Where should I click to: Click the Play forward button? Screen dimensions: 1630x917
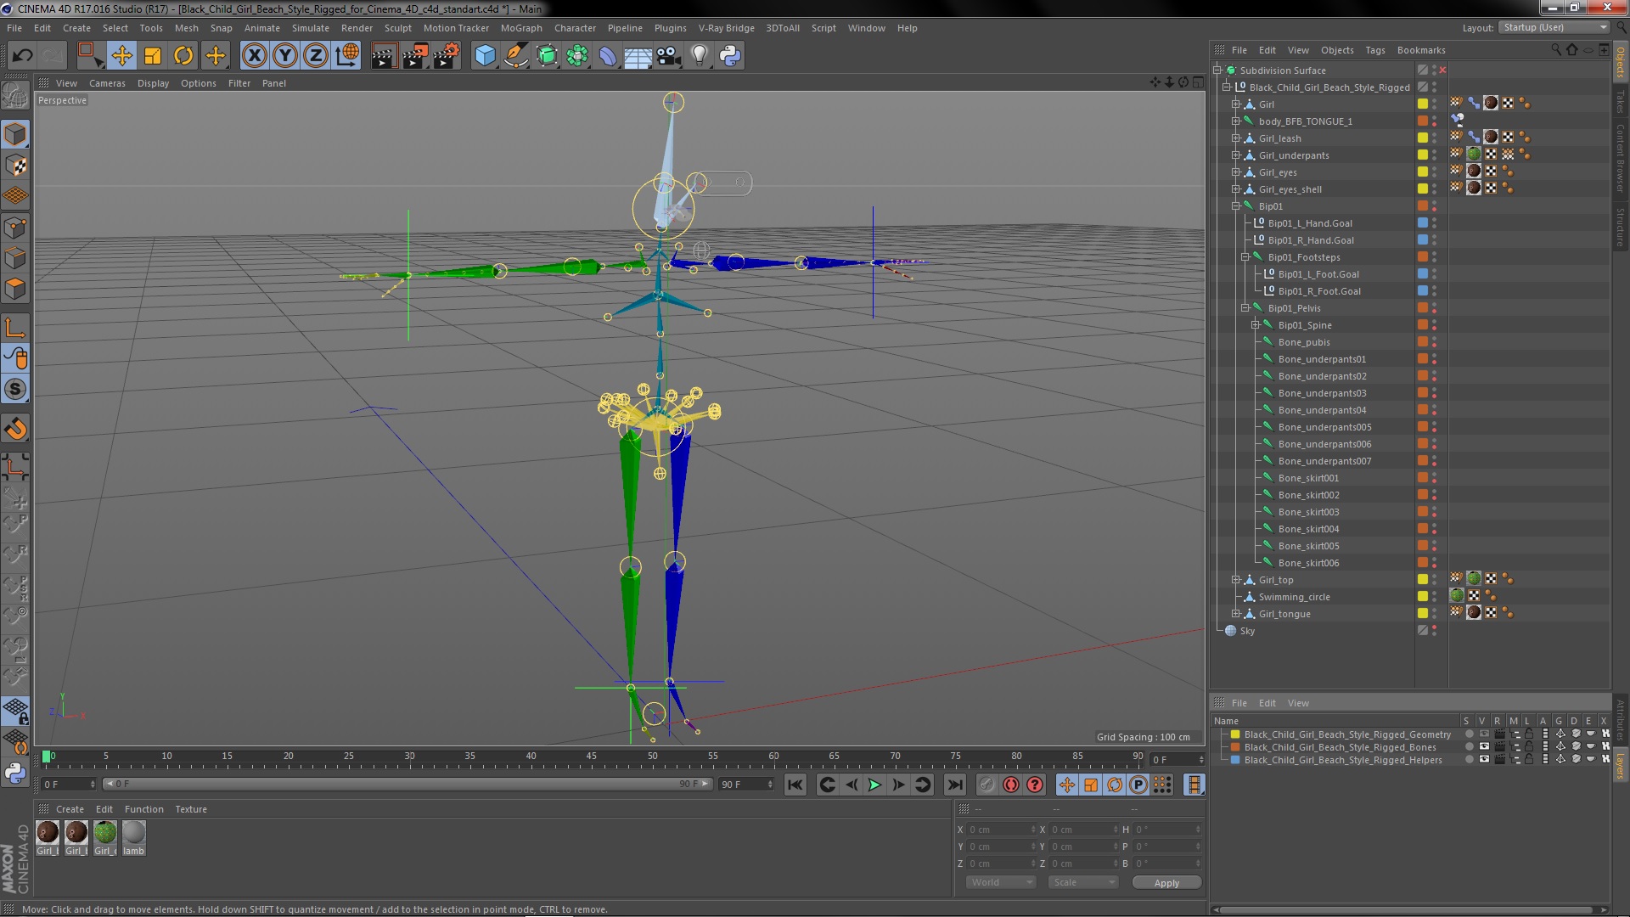(874, 785)
